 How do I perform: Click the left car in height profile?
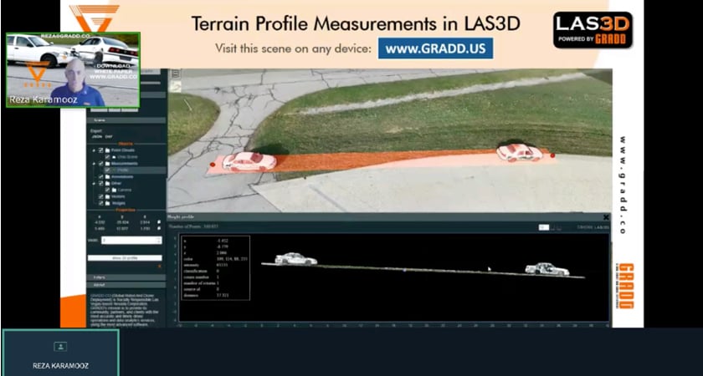pos(295,259)
